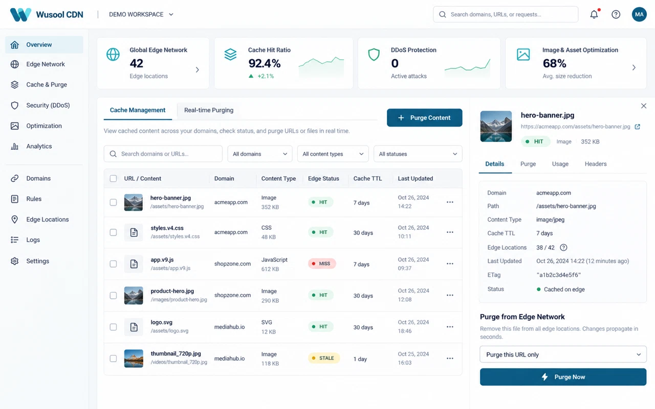The width and height of the screenshot is (655, 409).
Task: Open the All statuses filter dropdown
Action: pos(418,154)
